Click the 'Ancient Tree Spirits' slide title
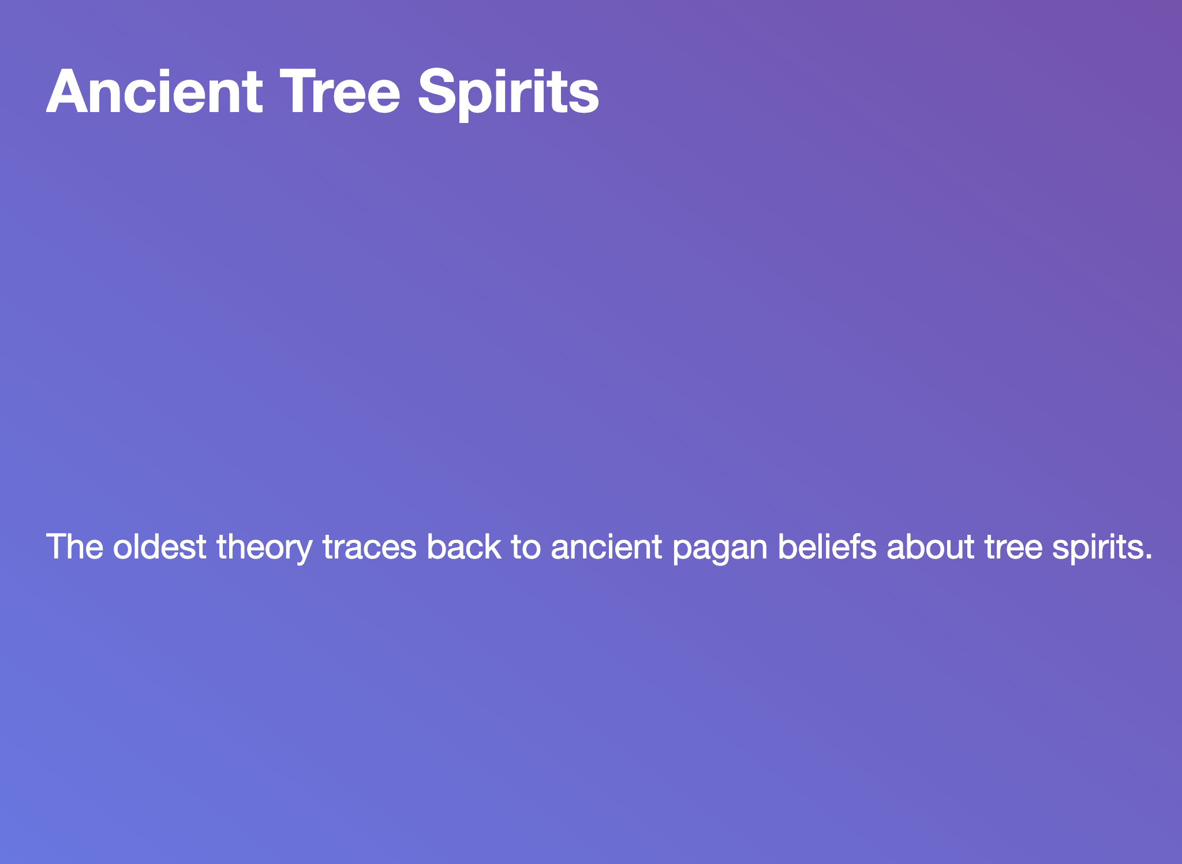 tap(323, 92)
